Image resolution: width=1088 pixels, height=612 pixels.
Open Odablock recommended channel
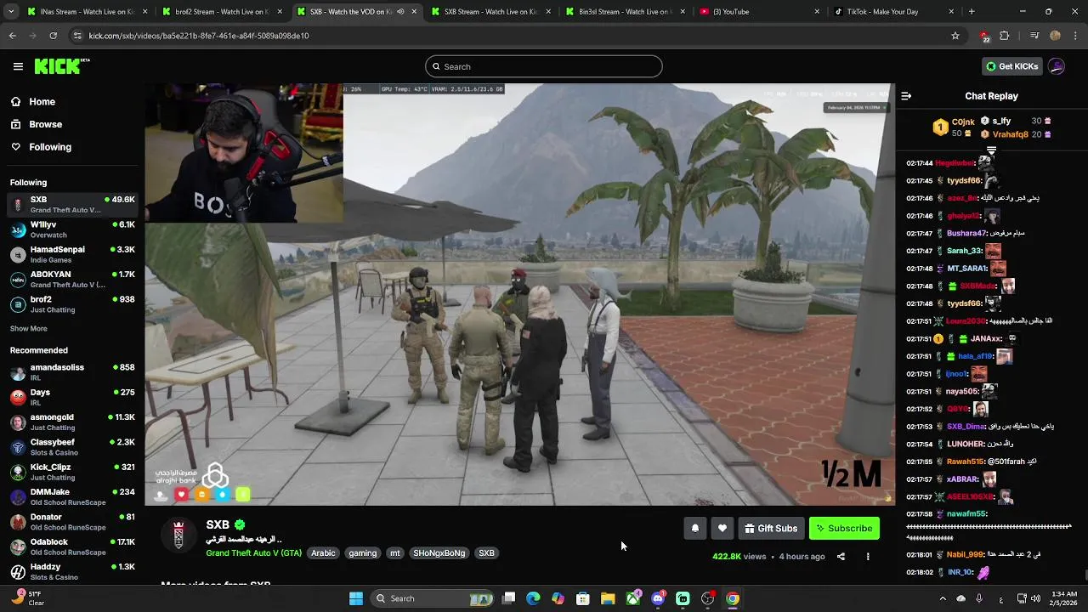click(x=72, y=547)
